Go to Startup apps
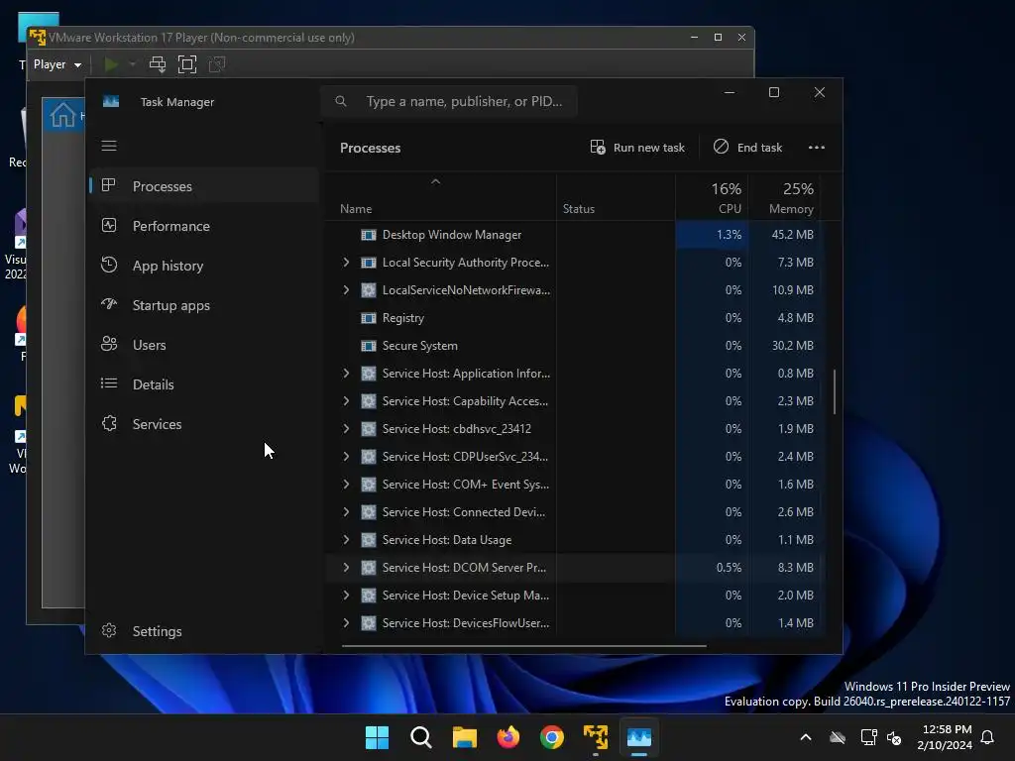 pos(204,305)
